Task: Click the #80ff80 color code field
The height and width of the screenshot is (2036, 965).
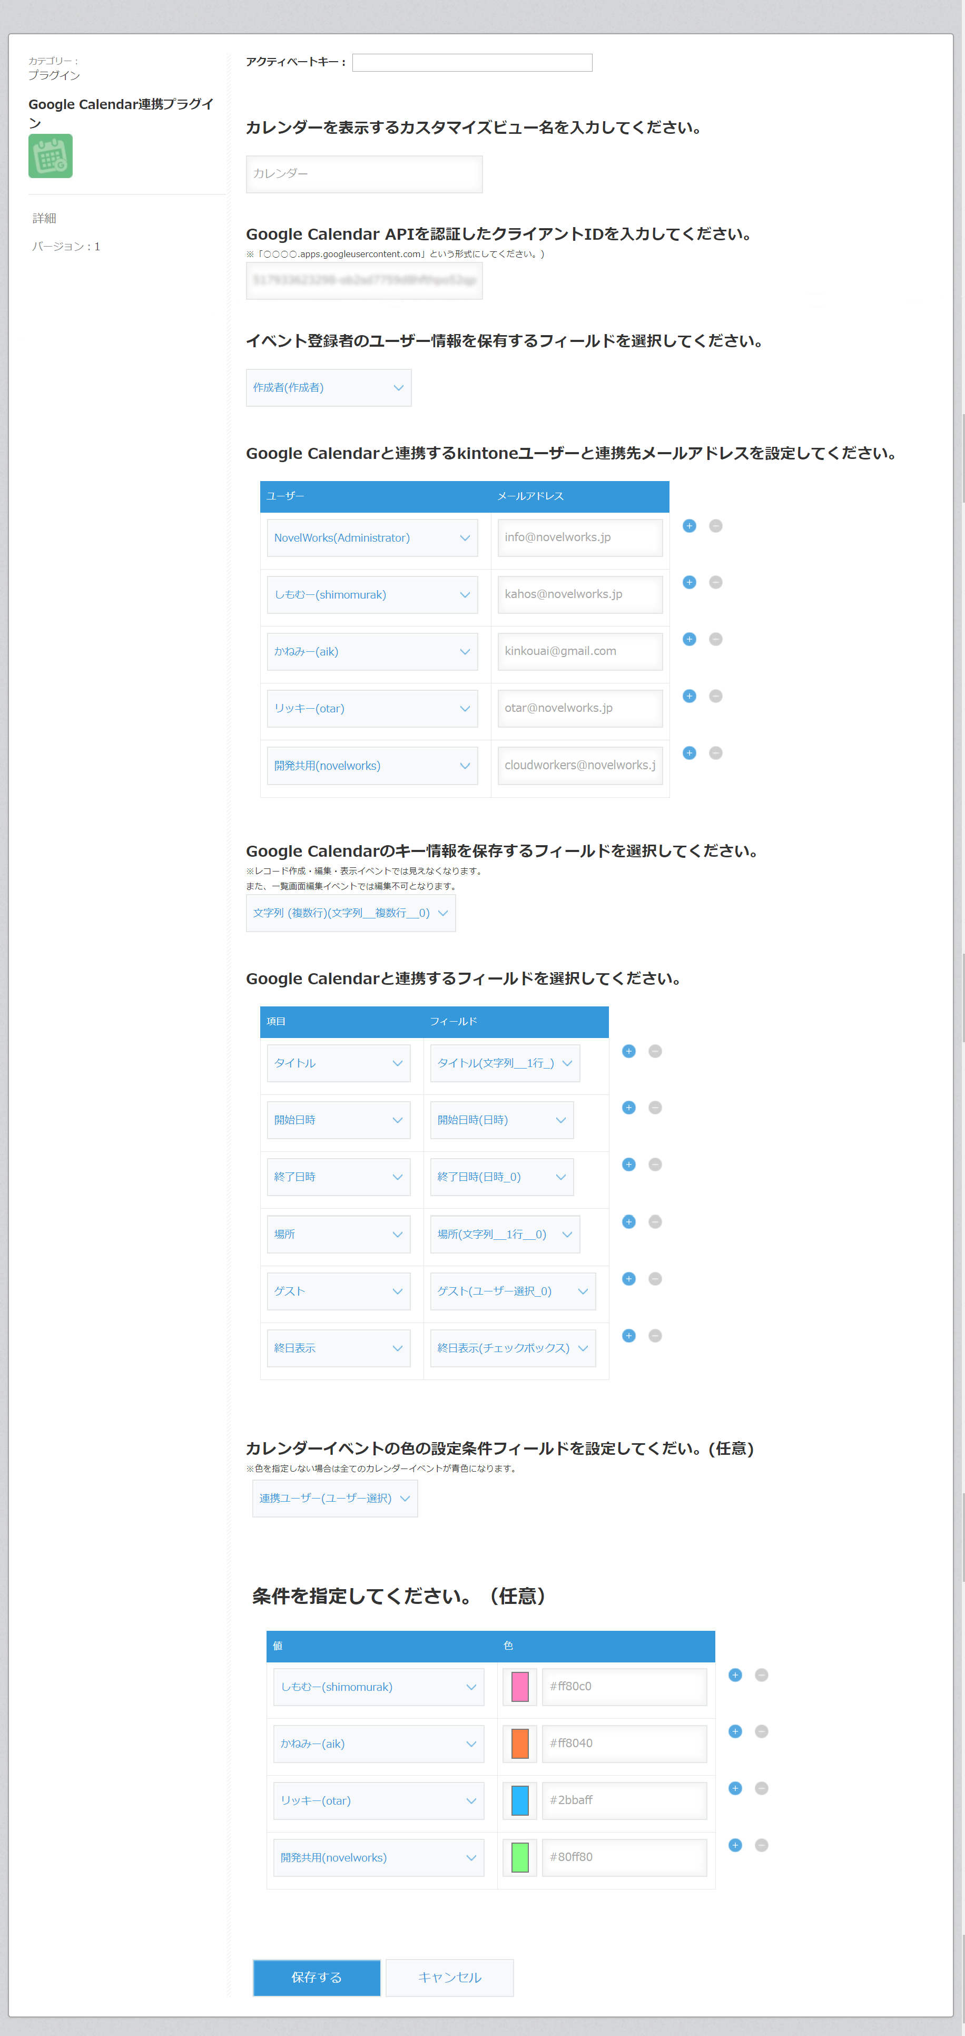Action: [x=624, y=1857]
